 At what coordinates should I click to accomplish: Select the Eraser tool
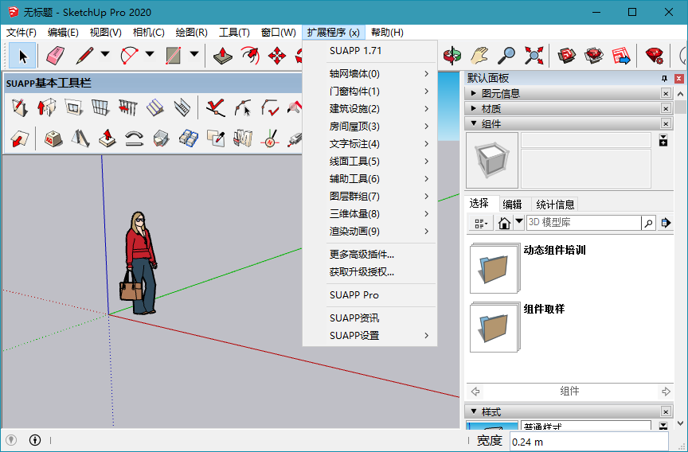[54, 56]
